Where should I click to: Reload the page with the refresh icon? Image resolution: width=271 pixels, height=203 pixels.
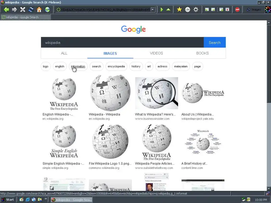click(31, 10)
